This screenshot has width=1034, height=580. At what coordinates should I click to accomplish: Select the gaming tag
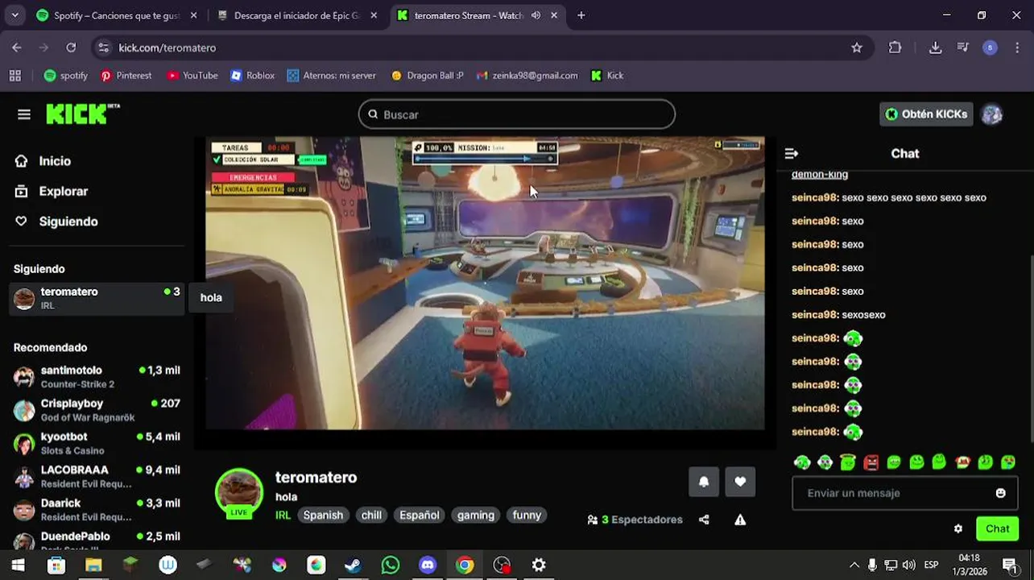pyautogui.click(x=476, y=515)
